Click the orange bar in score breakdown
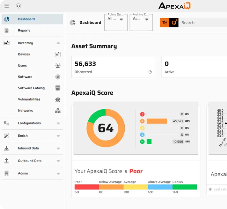The width and height of the screenshot is (227, 209). click(x=157, y=121)
